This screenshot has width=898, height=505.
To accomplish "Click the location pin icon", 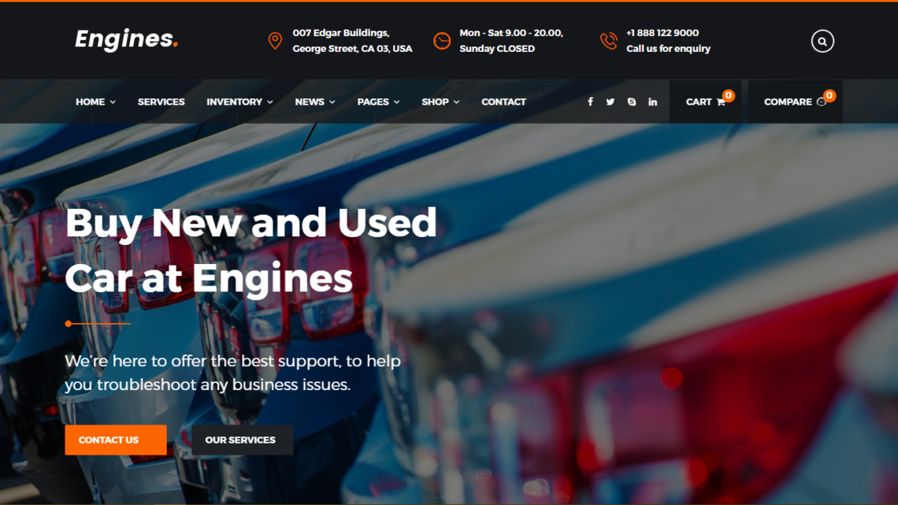I will click(x=275, y=41).
